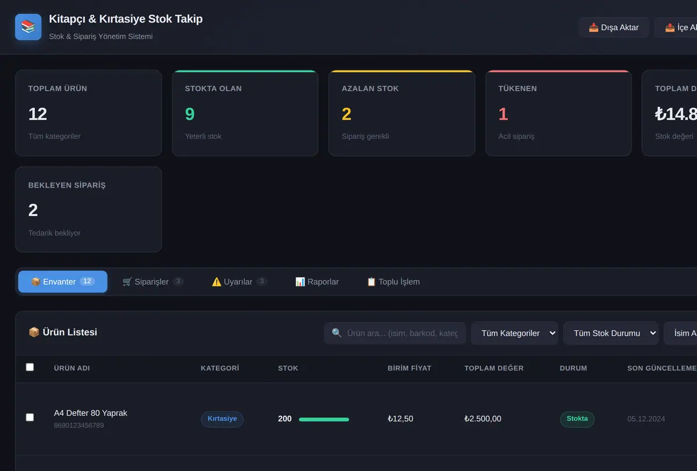This screenshot has width=697, height=471.
Task: Click the Stokta status badge
Action: tap(577, 419)
